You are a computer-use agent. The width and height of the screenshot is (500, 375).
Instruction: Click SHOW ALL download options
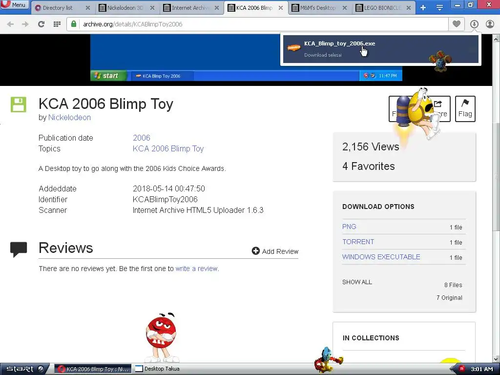point(357,282)
